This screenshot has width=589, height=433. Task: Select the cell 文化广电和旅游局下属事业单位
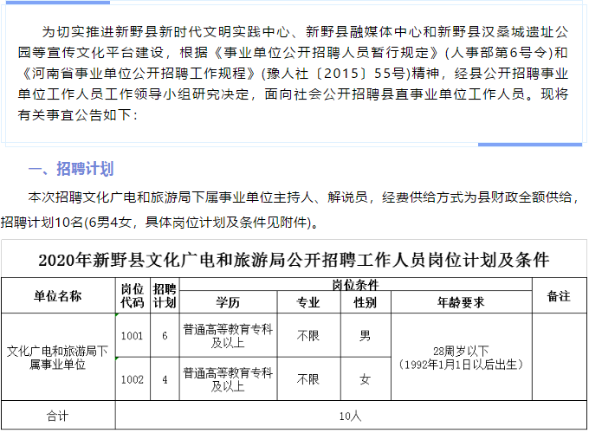58,357
